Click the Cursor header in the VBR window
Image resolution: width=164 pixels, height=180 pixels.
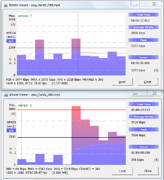(144, 147)
